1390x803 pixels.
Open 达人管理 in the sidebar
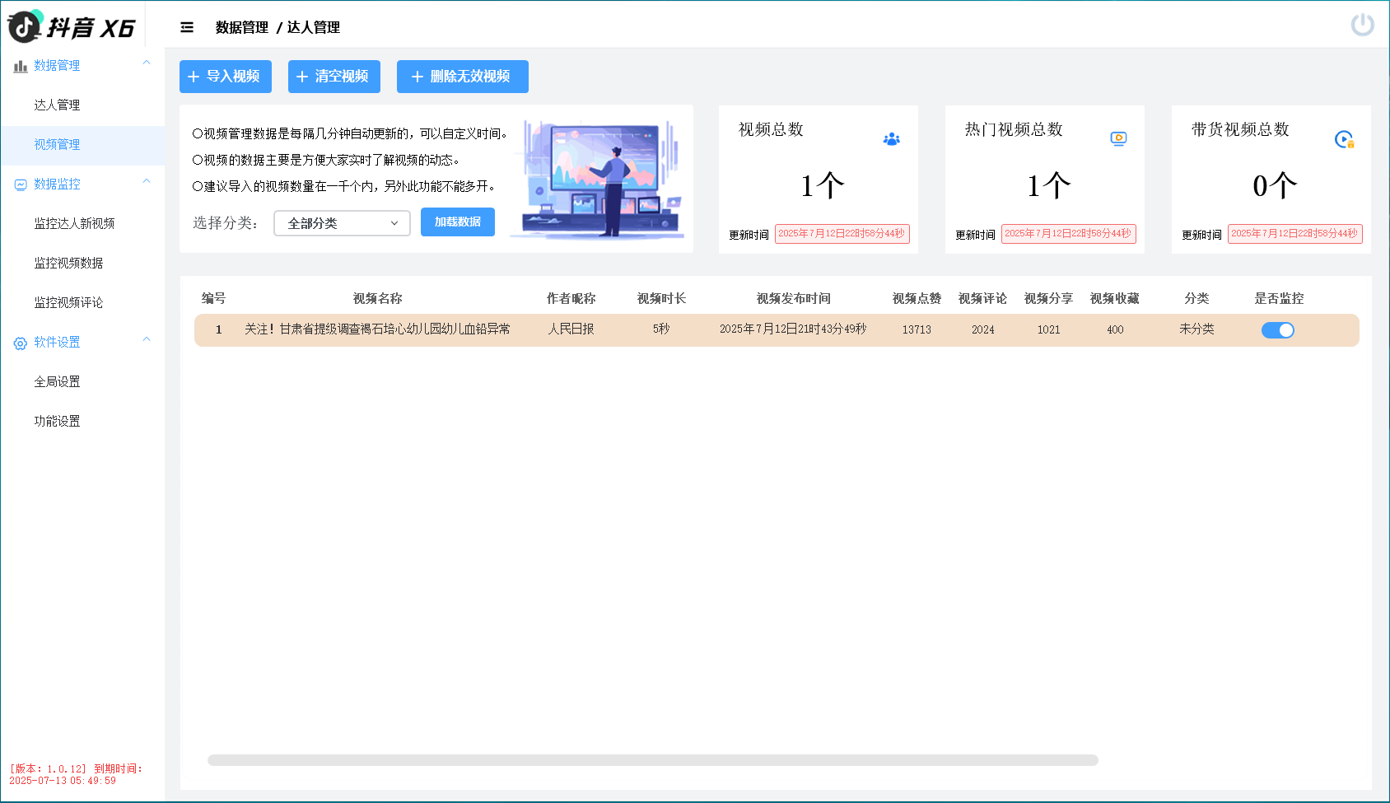click(x=82, y=105)
